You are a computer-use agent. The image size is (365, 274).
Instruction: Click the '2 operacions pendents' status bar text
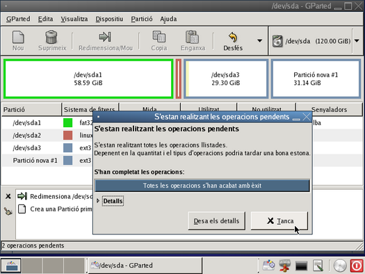coord(33,245)
